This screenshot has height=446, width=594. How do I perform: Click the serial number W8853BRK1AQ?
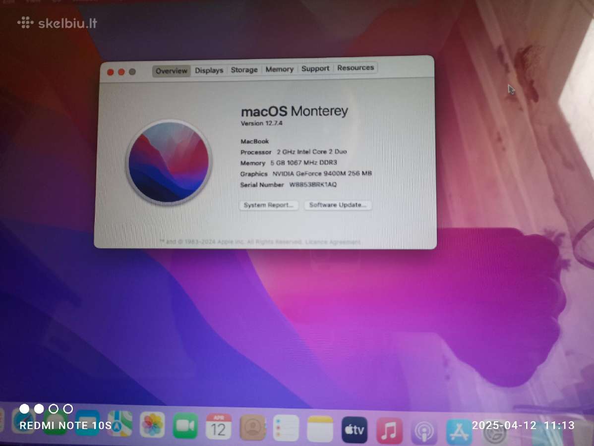[x=313, y=184]
